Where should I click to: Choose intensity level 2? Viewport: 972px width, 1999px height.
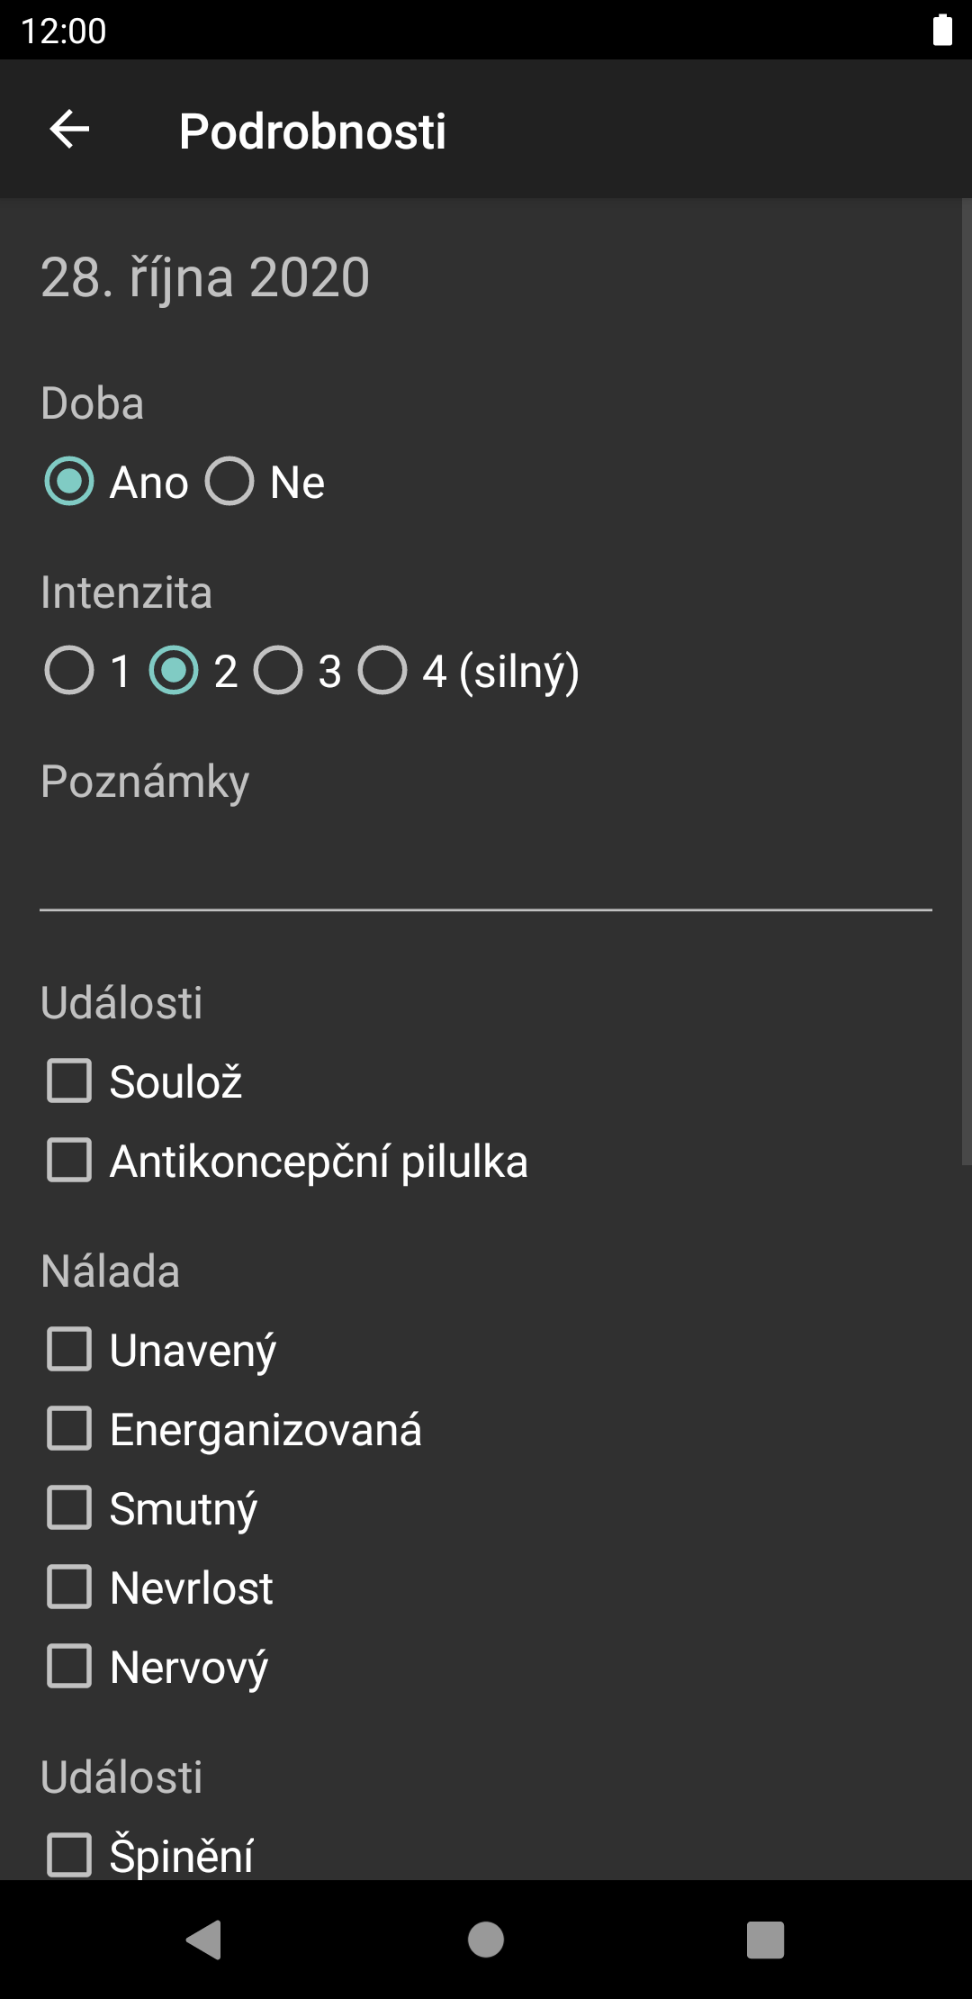click(x=174, y=671)
